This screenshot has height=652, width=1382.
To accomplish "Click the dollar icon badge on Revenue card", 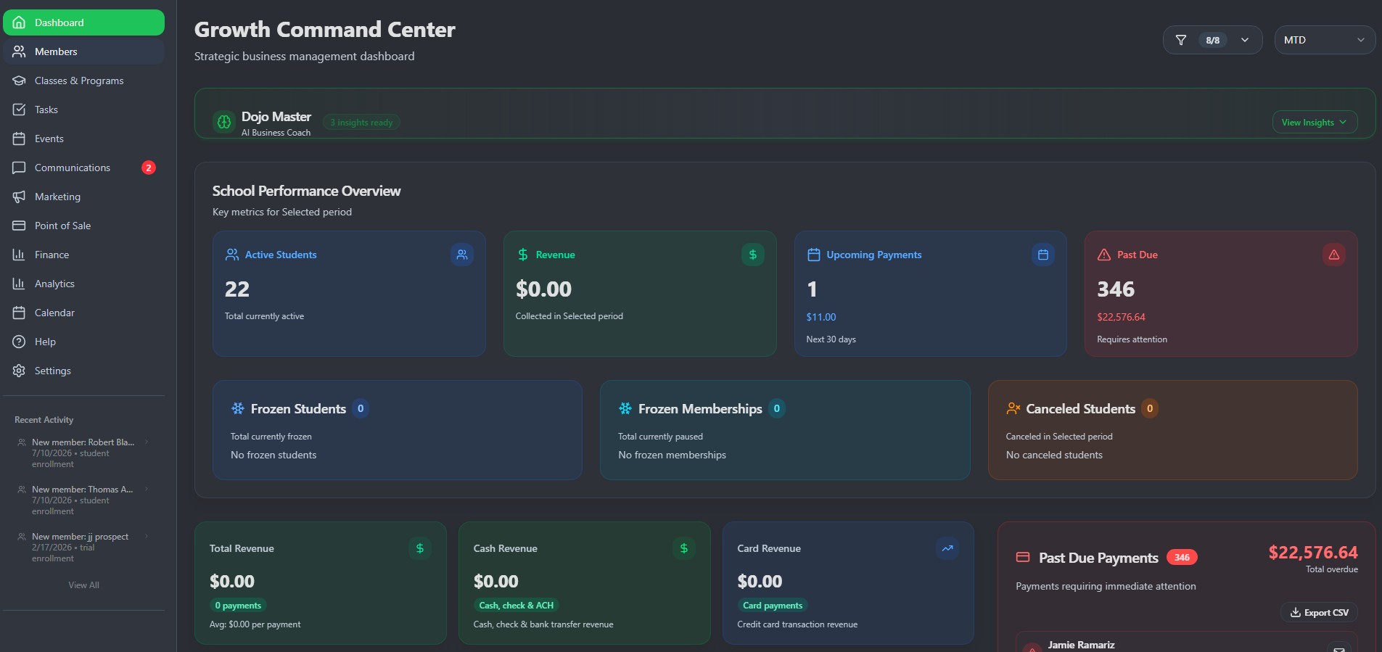I will point(753,255).
